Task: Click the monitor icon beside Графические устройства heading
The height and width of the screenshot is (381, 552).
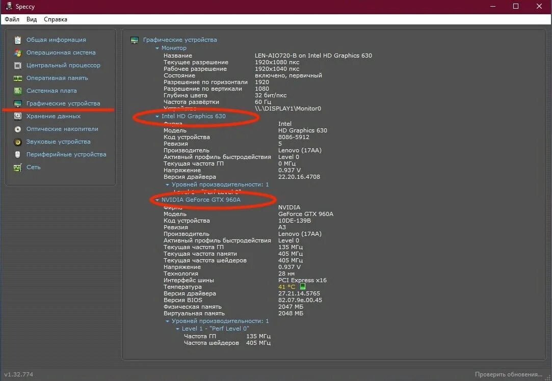Action: tap(135, 40)
